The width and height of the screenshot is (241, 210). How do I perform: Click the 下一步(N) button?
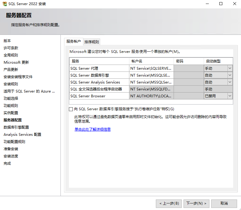click(x=196, y=204)
